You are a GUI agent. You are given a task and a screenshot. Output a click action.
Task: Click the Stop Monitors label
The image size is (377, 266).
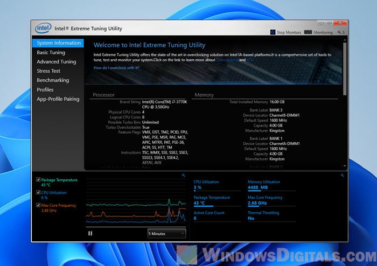(x=289, y=32)
